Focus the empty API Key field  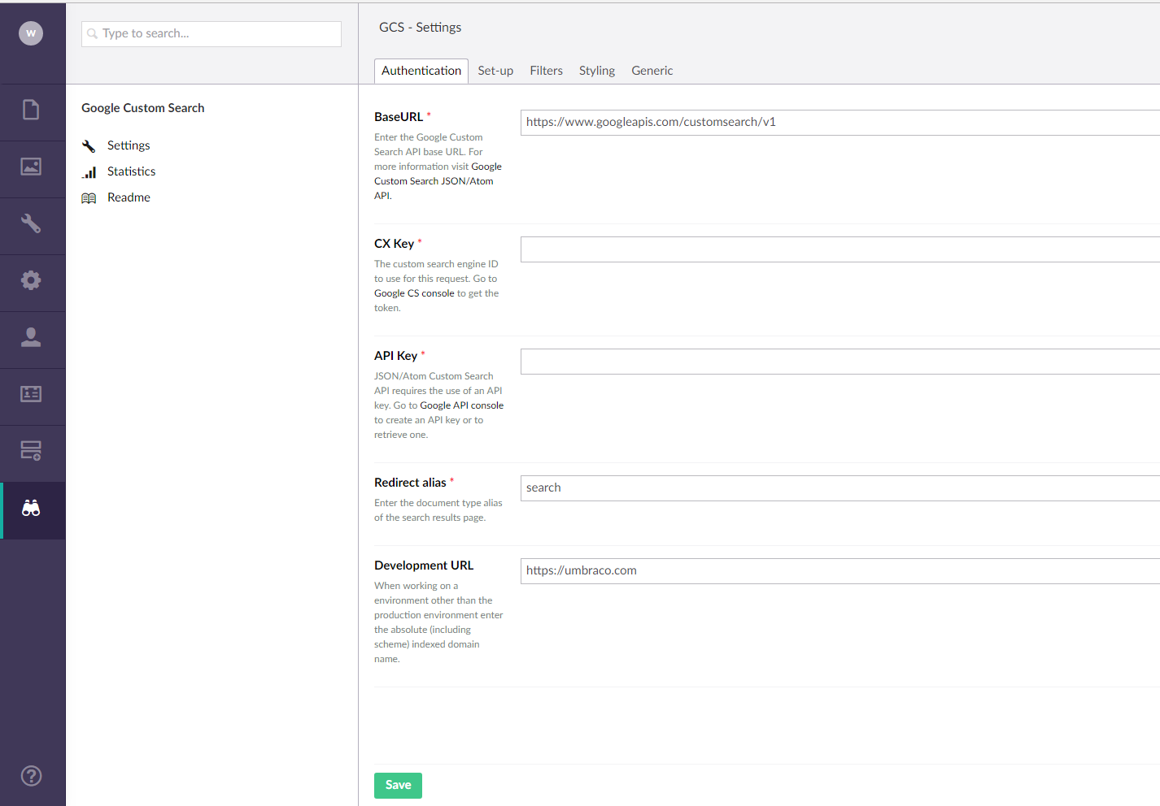(840, 362)
